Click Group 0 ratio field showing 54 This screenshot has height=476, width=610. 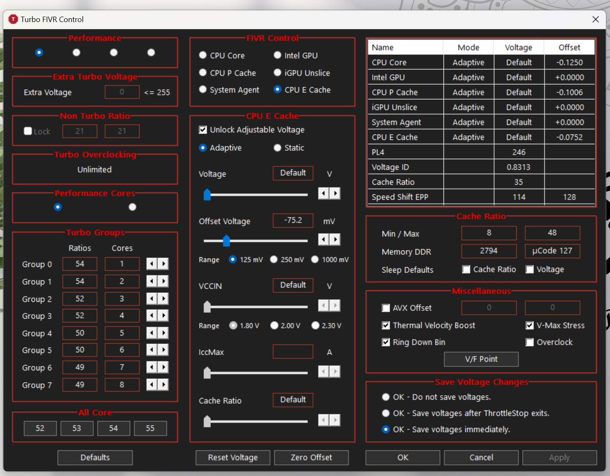coord(80,264)
